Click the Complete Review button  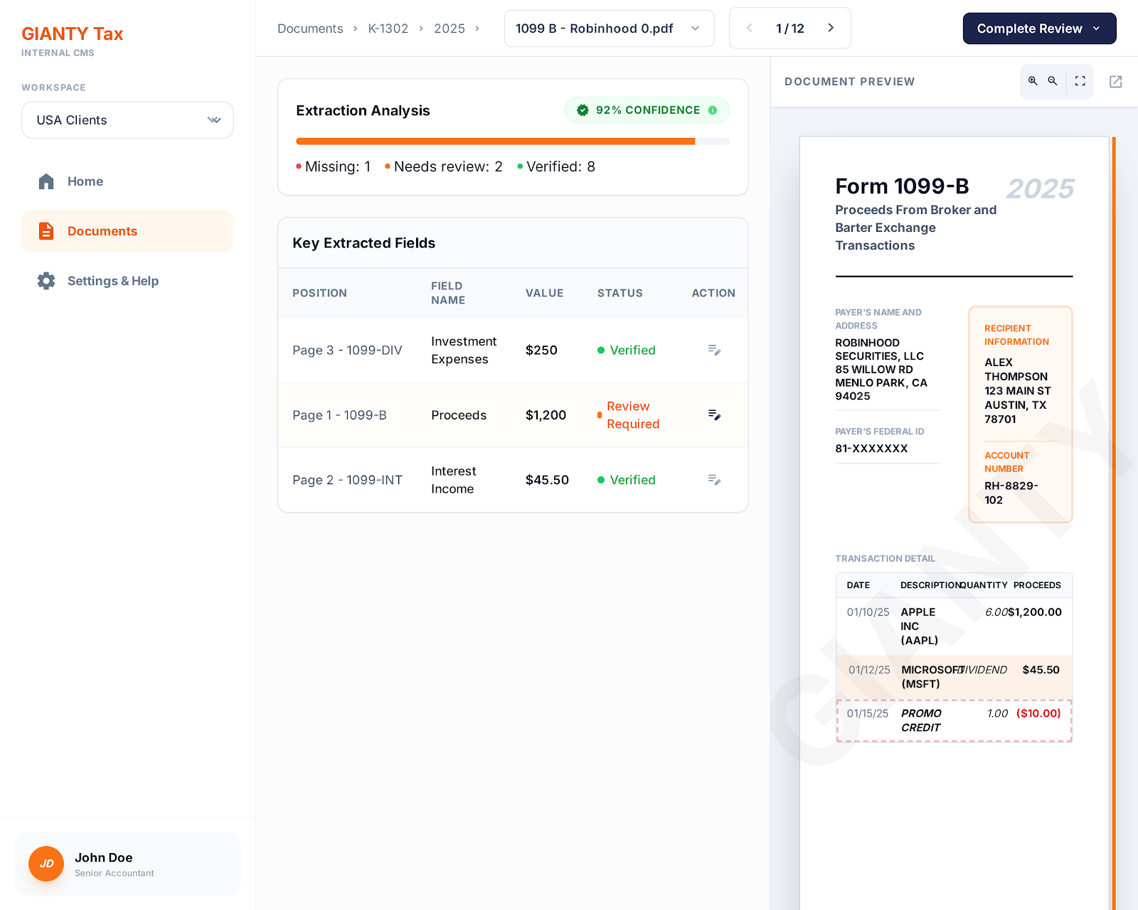click(x=1028, y=28)
